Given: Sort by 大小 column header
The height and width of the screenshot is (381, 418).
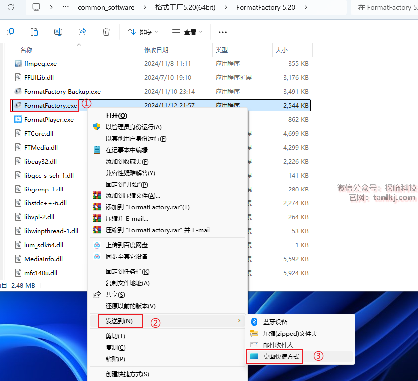Looking at the screenshot, I should [282, 50].
